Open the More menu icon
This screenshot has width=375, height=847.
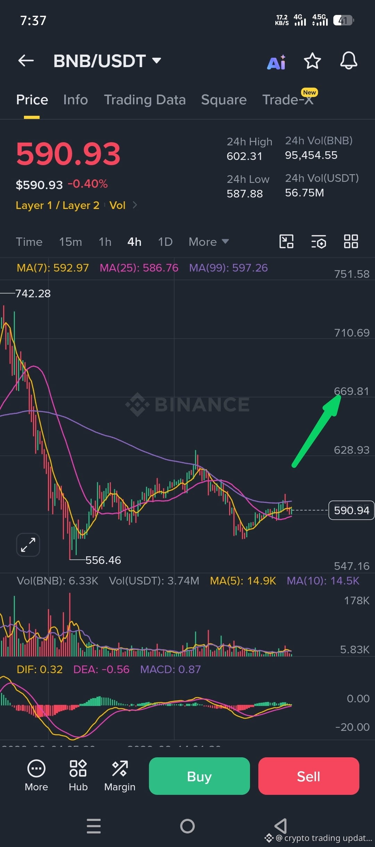[x=36, y=776]
